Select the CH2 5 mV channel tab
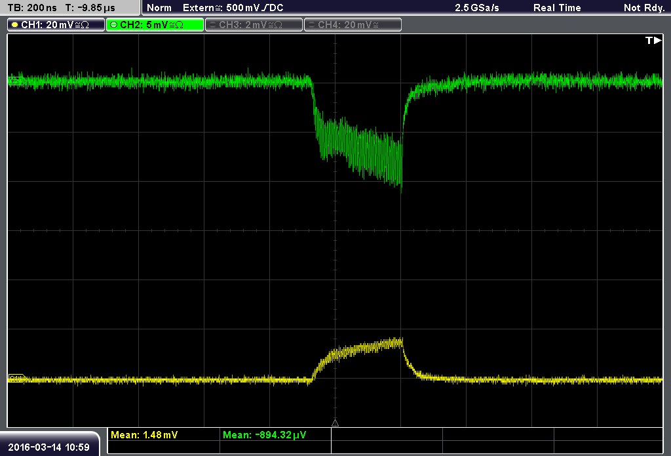 point(155,25)
